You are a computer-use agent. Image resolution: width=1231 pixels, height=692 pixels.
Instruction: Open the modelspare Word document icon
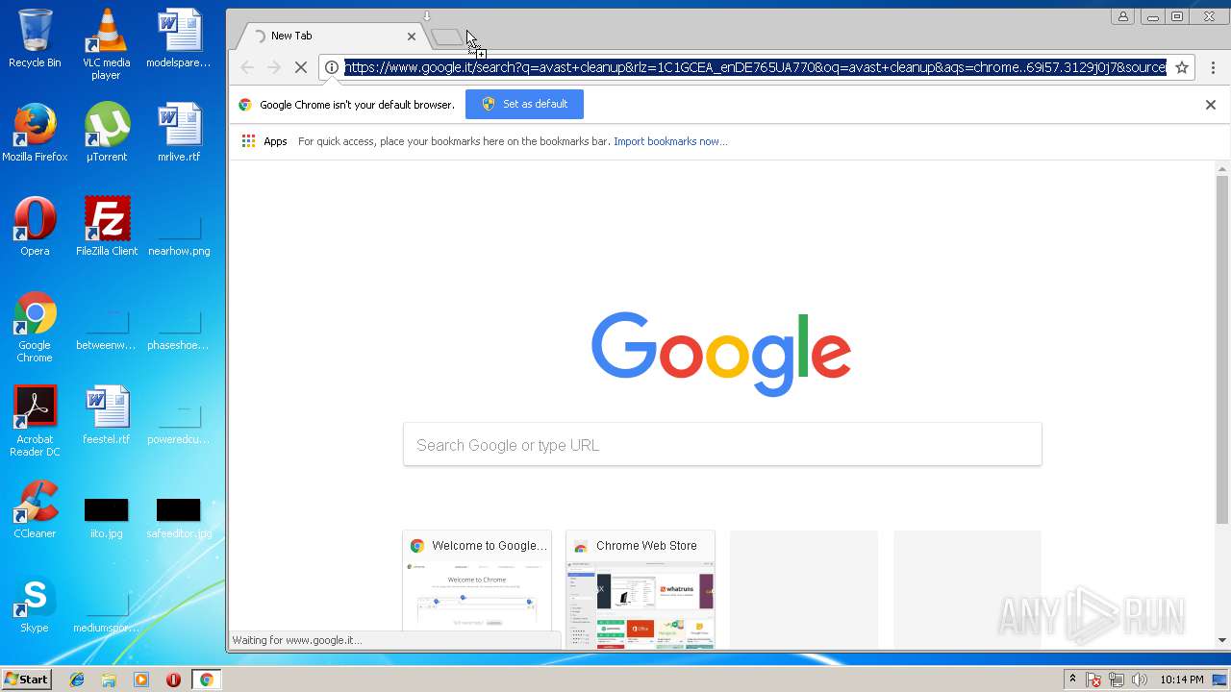pos(178,38)
